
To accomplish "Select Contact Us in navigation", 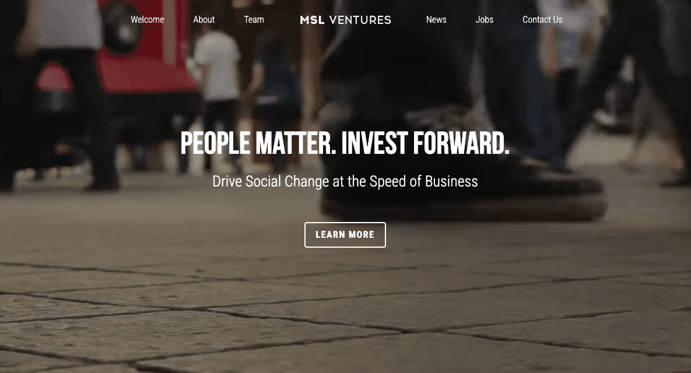I will (542, 20).
